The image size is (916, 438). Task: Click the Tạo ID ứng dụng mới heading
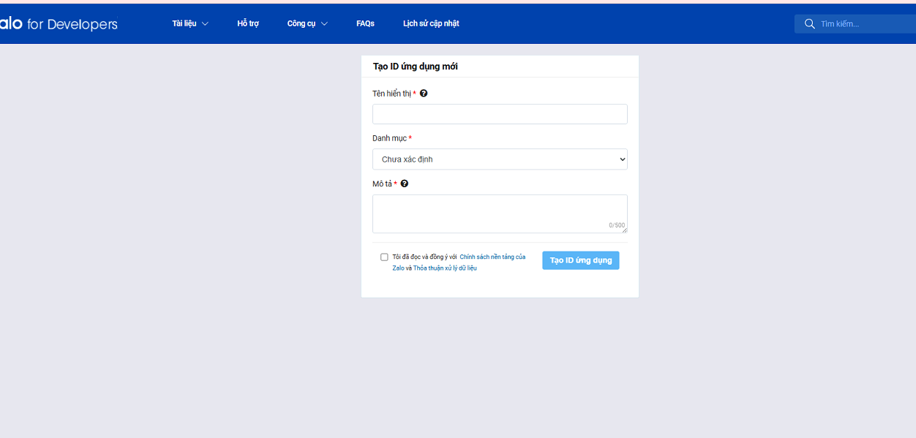(x=416, y=66)
